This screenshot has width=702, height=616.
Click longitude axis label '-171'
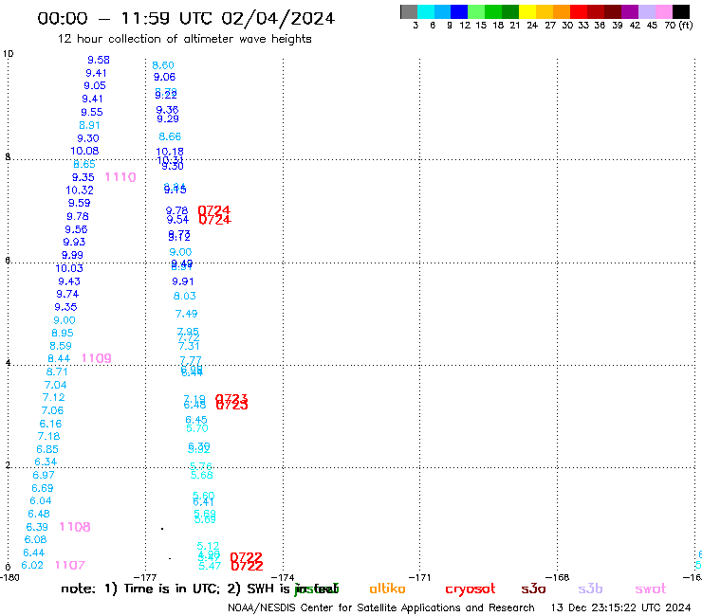pyautogui.click(x=420, y=577)
